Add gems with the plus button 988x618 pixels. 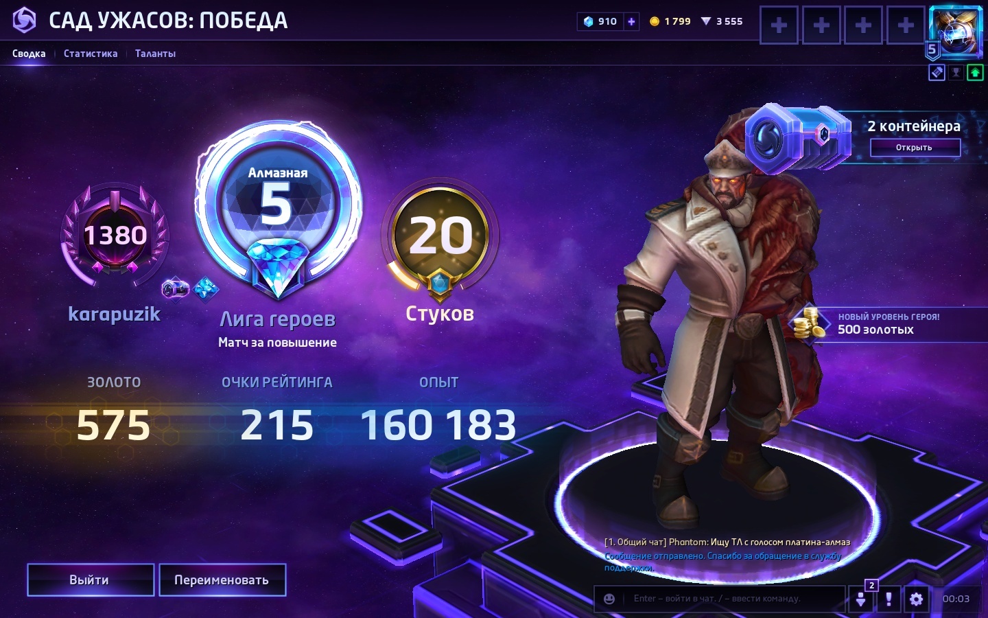(x=631, y=21)
